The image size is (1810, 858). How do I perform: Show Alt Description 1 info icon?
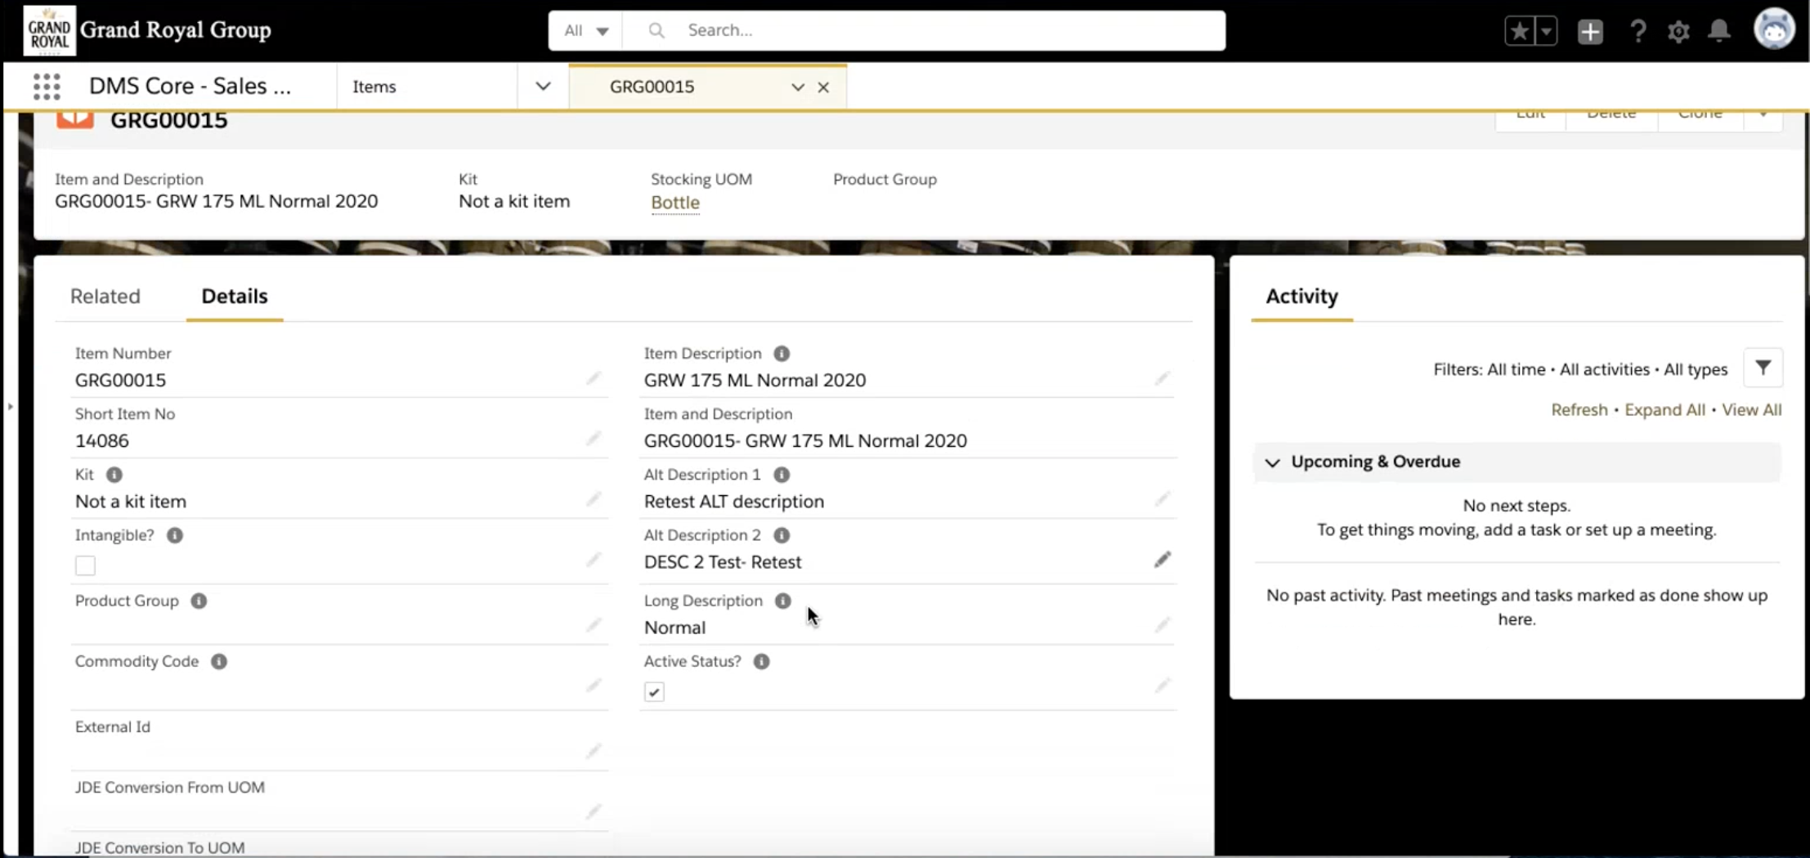tap(782, 475)
